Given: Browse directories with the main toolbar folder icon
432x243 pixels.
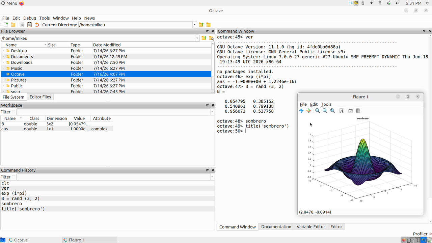Looking at the screenshot, I should 208,25.
